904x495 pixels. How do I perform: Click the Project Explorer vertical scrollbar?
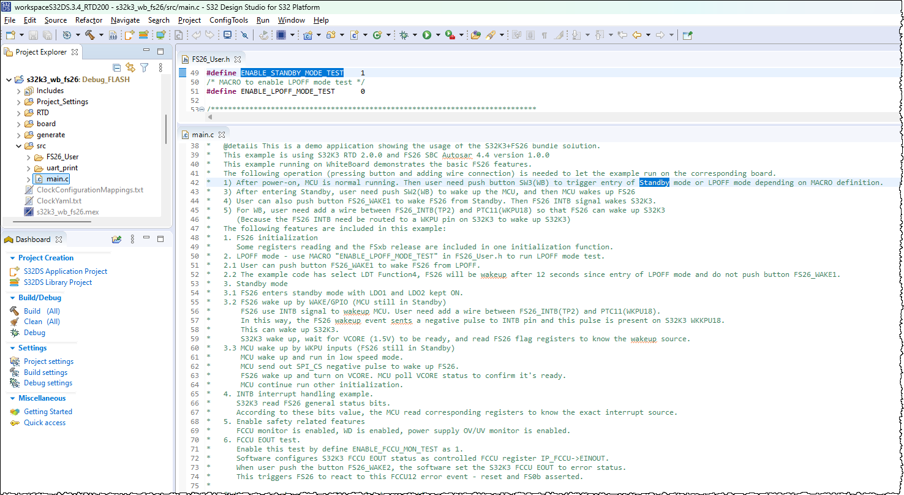tap(166, 129)
